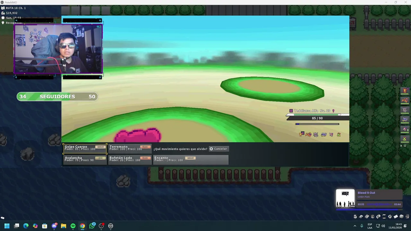Open the seventh hotbar device icon
411x231 pixels.
[x=390, y=217]
